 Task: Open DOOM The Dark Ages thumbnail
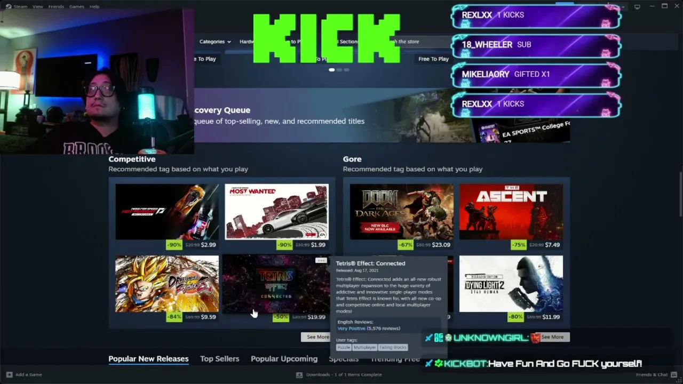[402, 212]
